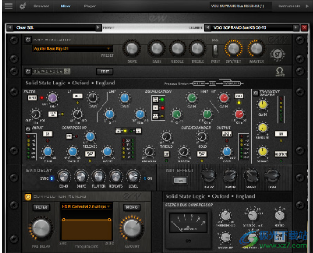This screenshot has width=313, height=253.
Task: Go to previous preset before Clean SSL
Action: 10,27
